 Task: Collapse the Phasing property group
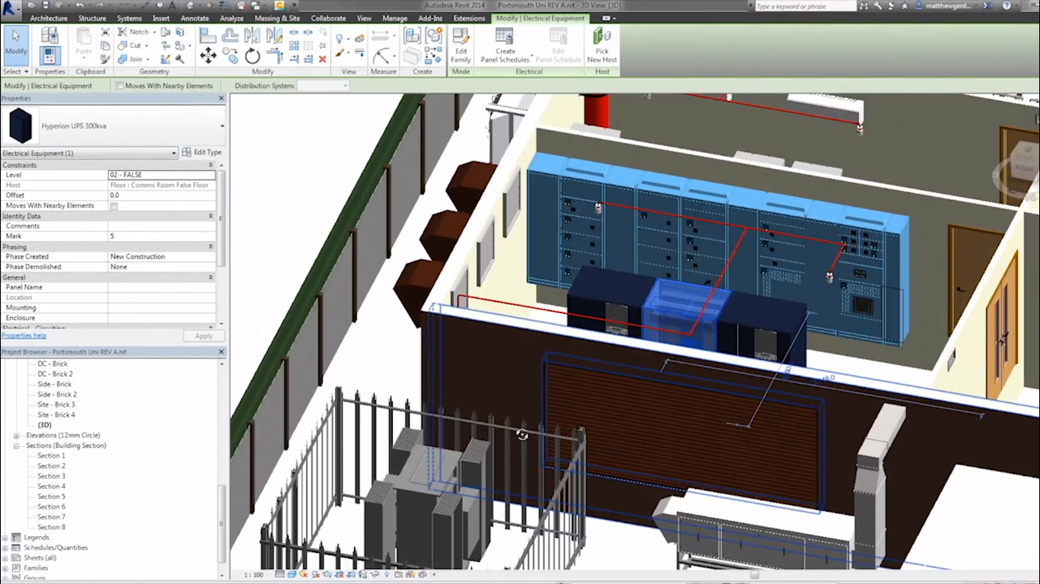click(x=211, y=246)
